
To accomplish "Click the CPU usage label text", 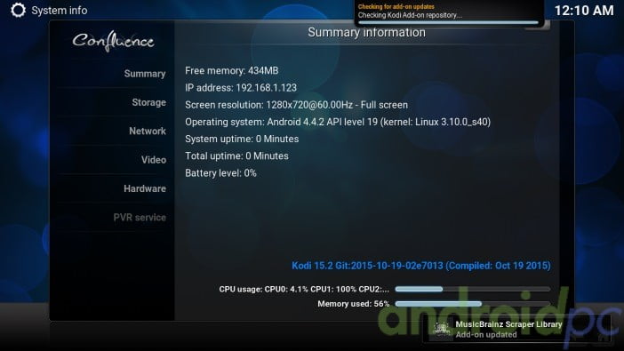I will click(x=304, y=290).
